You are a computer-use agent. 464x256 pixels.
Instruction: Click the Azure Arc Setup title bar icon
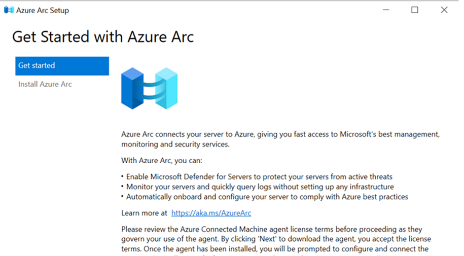coord(9,10)
